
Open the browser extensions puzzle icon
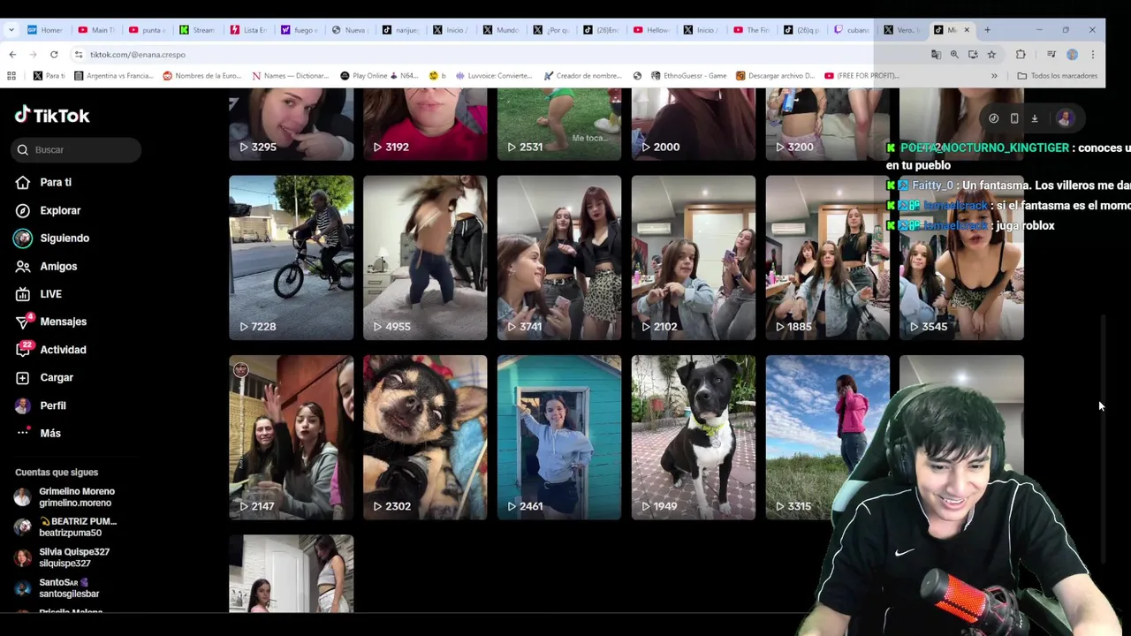(1021, 55)
